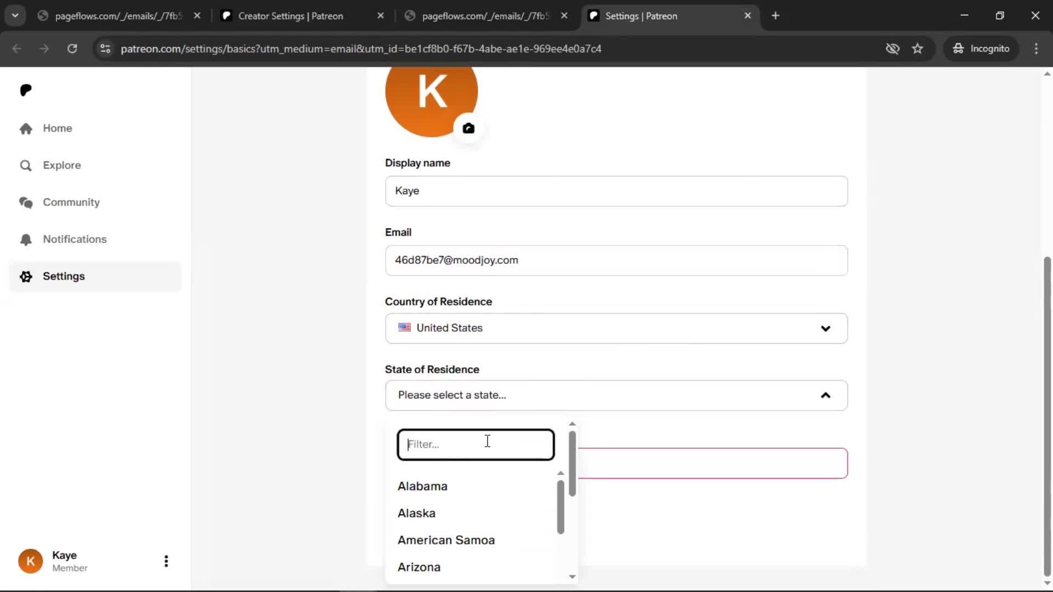Viewport: 1053px width, 592px height.
Task: Click the state list inner scrollbar thumb
Action: [x=561, y=507]
